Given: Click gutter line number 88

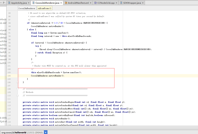Looking at the screenshot, I should 9,23.
